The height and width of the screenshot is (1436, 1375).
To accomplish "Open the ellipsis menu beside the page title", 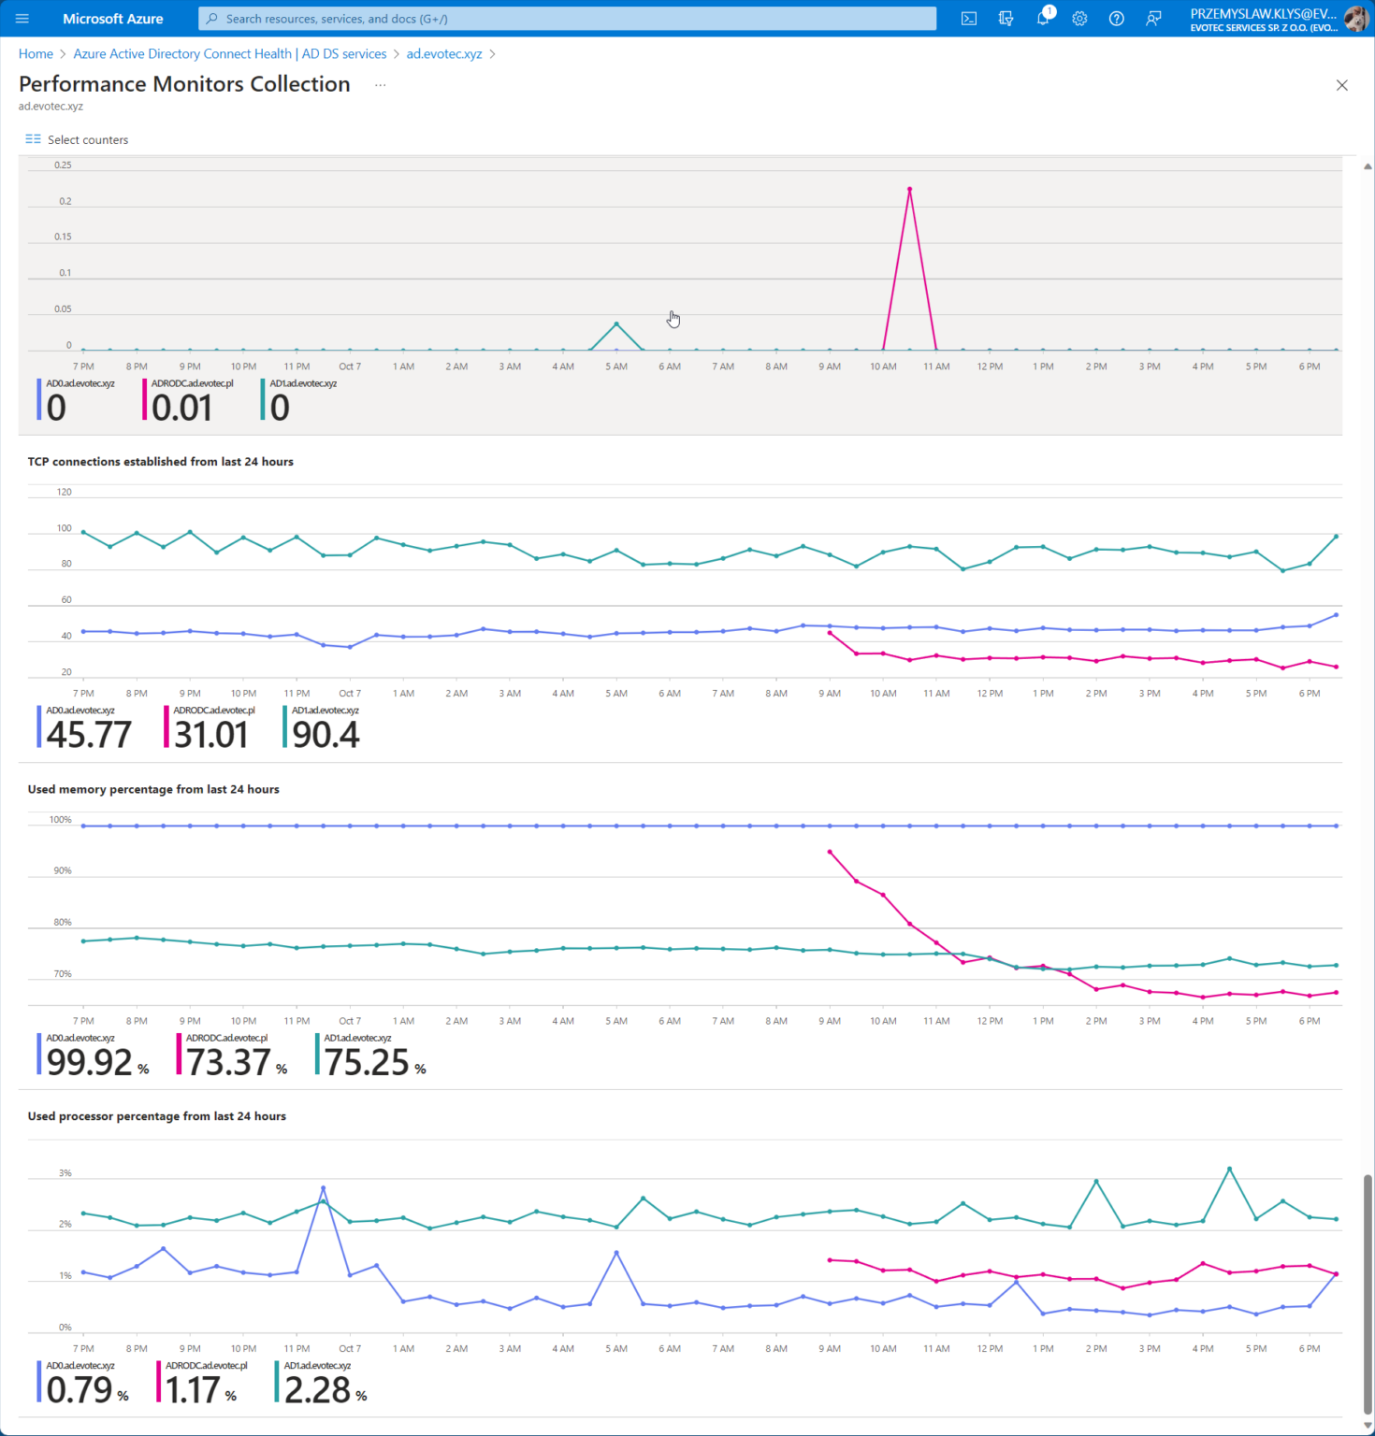I will coord(380,85).
